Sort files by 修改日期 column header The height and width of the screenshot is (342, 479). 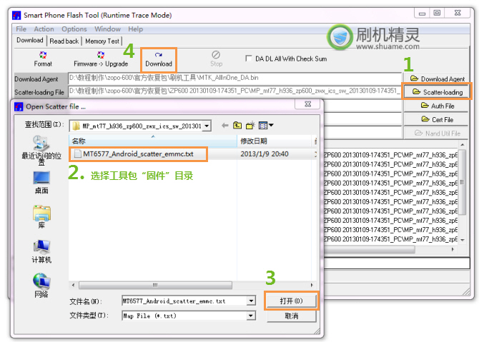click(275, 141)
